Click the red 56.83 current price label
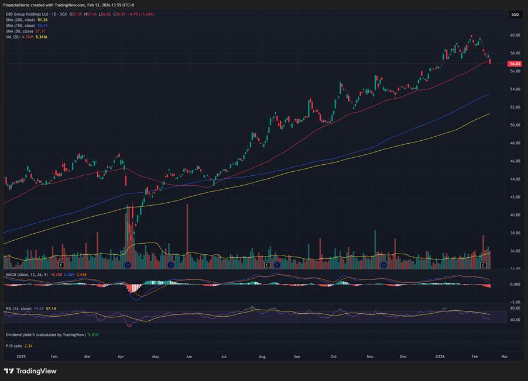The width and height of the screenshot is (528, 381). [x=515, y=63]
